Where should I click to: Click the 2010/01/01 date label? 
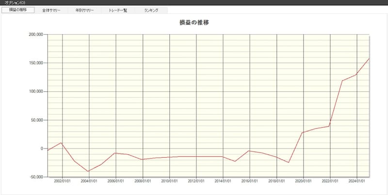click(x=169, y=180)
